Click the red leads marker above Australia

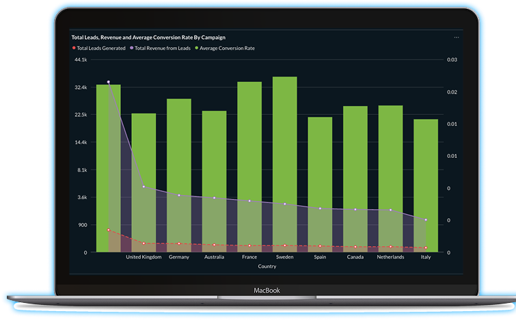[x=214, y=245]
